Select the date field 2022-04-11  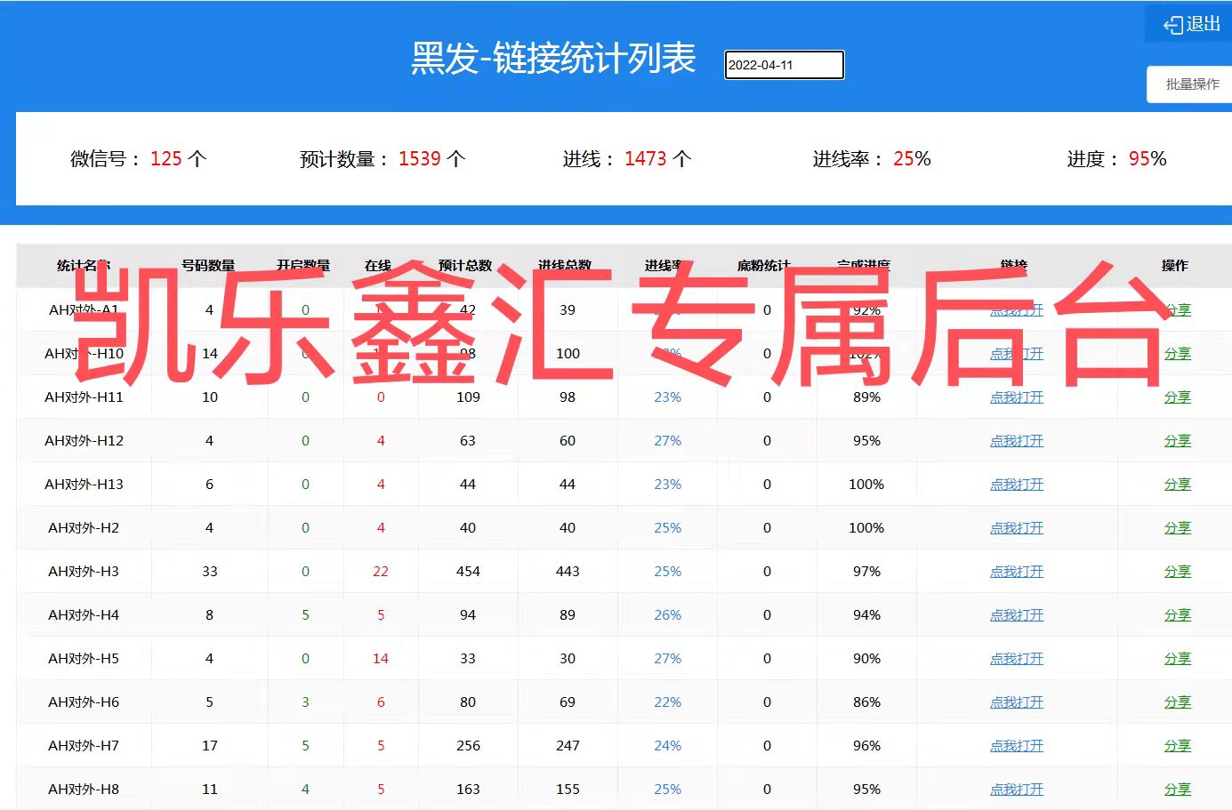point(784,65)
